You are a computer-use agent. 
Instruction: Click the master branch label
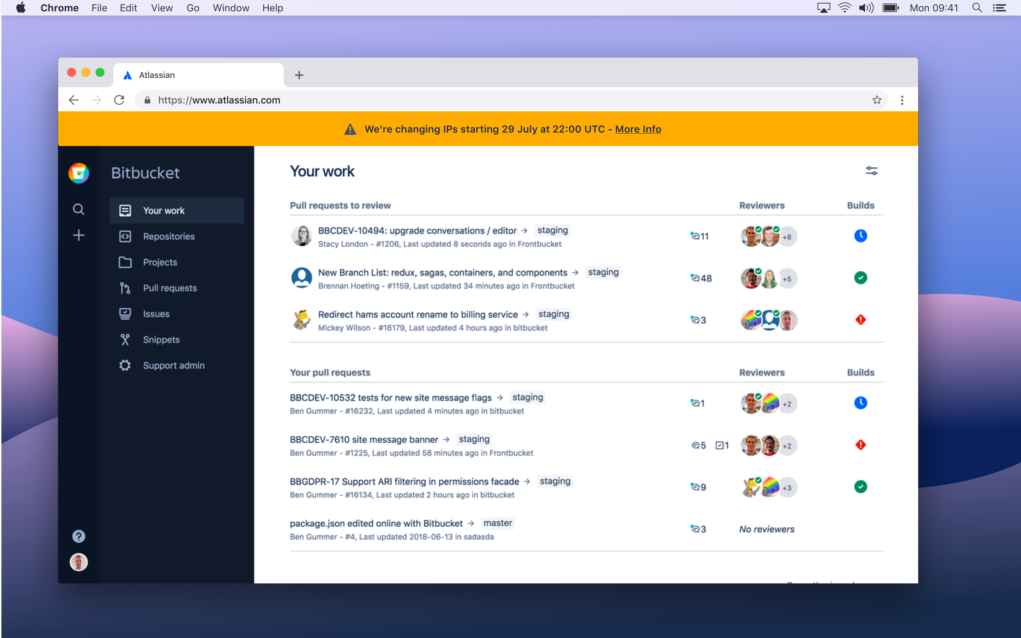click(497, 523)
